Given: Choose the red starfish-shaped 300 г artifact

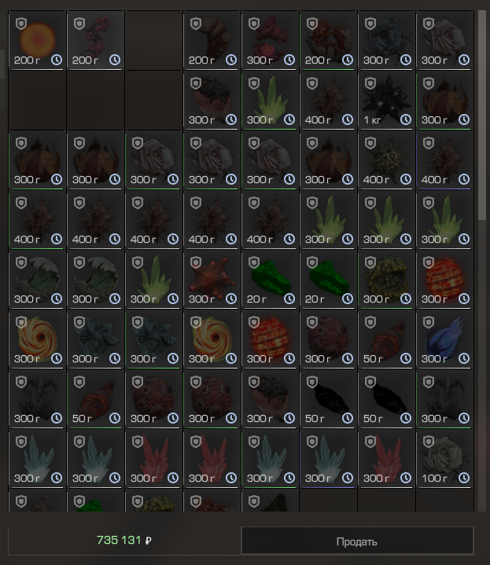Looking at the screenshot, I should 212,279.
